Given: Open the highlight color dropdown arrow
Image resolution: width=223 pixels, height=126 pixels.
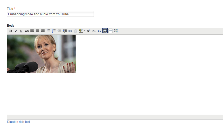Looking at the screenshot, I should click(84, 31).
